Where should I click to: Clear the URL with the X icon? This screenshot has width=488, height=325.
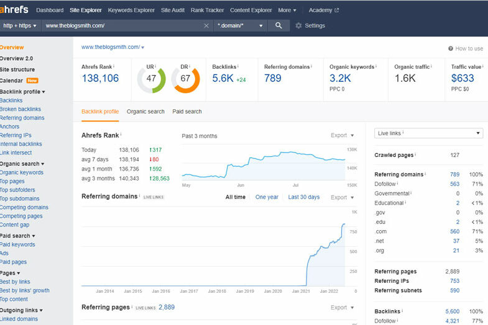[206, 25]
